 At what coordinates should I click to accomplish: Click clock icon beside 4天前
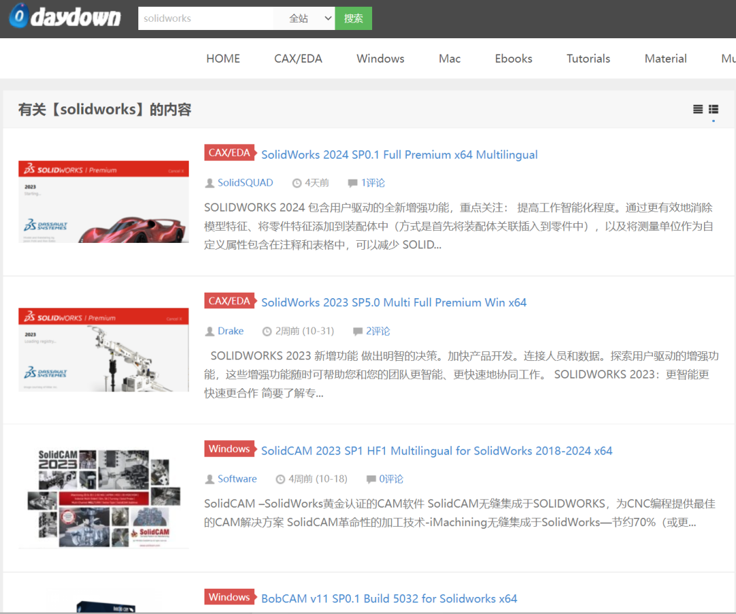click(x=296, y=184)
